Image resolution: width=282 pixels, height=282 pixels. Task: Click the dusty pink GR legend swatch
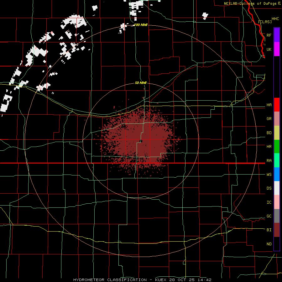pyautogui.click(x=277, y=119)
